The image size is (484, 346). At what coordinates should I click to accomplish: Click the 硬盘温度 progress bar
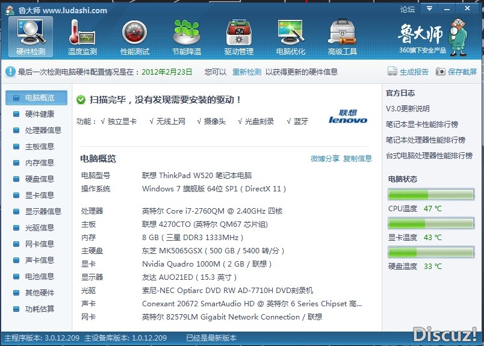(x=431, y=252)
